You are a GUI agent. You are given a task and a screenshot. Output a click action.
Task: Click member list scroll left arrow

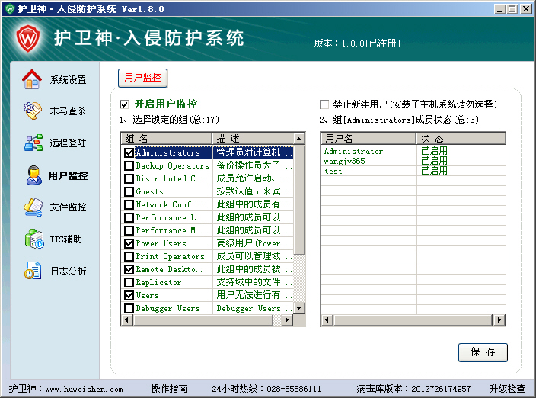[327, 320]
